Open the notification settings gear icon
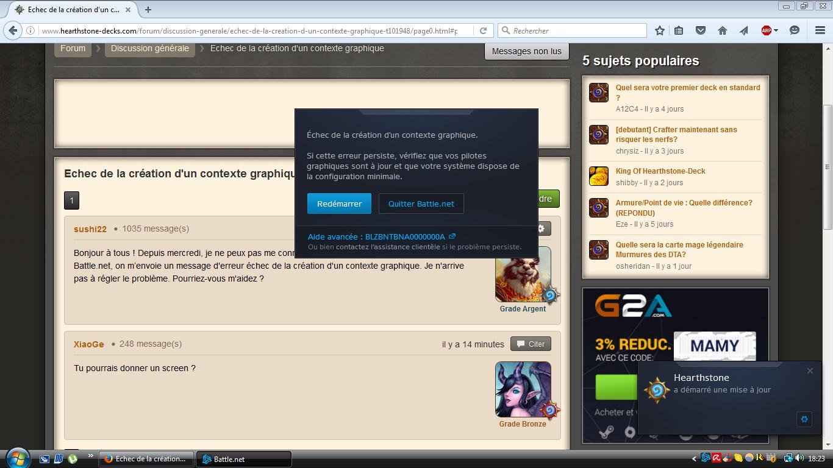833x468 pixels. 804,419
